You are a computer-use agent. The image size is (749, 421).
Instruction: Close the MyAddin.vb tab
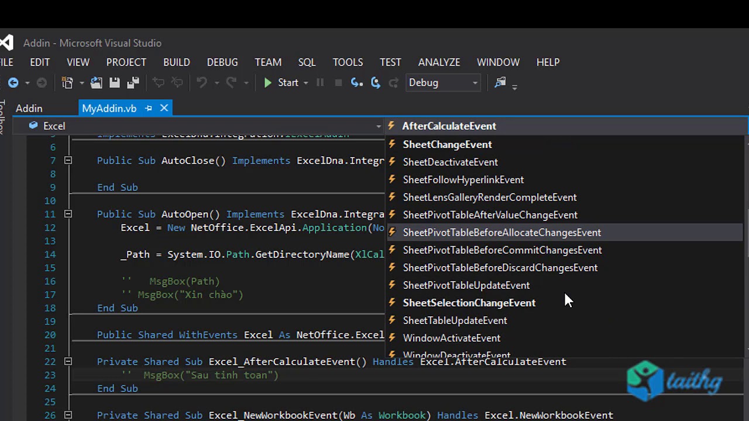coord(164,108)
